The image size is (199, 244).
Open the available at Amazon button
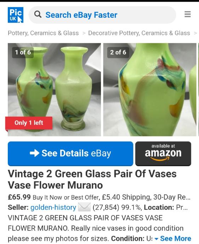tap(163, 154)
